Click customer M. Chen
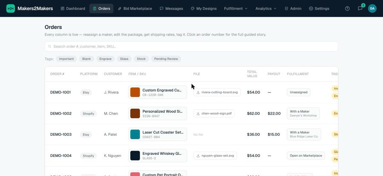383x176 pixels. (111, 113)
